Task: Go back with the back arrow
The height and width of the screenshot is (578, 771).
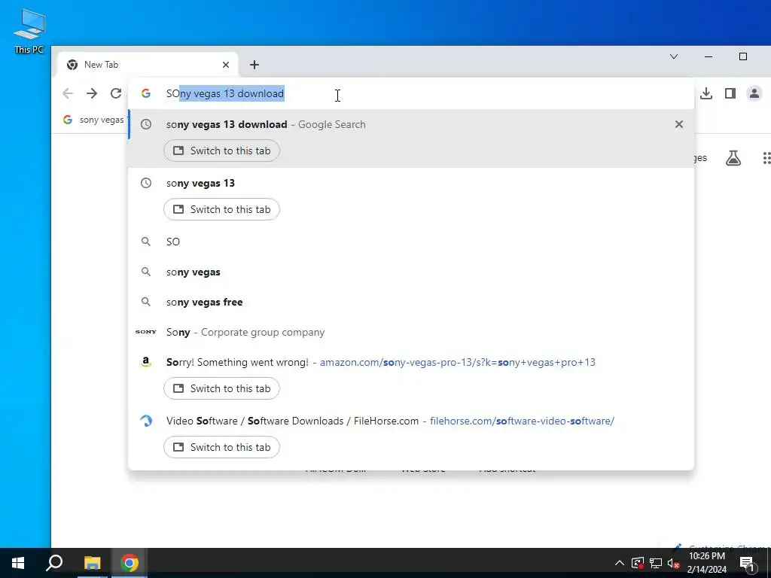Action: pyautogui.click(x=67, y=93)
